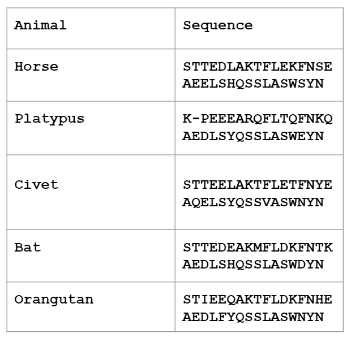Click the final N of the Orangutan sequence
The height and width of the screenshot is (338, 351).
(319, 317)
